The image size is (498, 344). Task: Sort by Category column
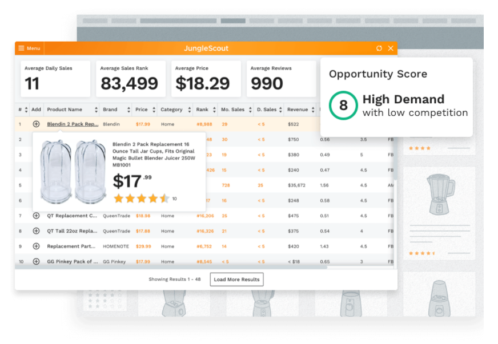tap(189, 110)
